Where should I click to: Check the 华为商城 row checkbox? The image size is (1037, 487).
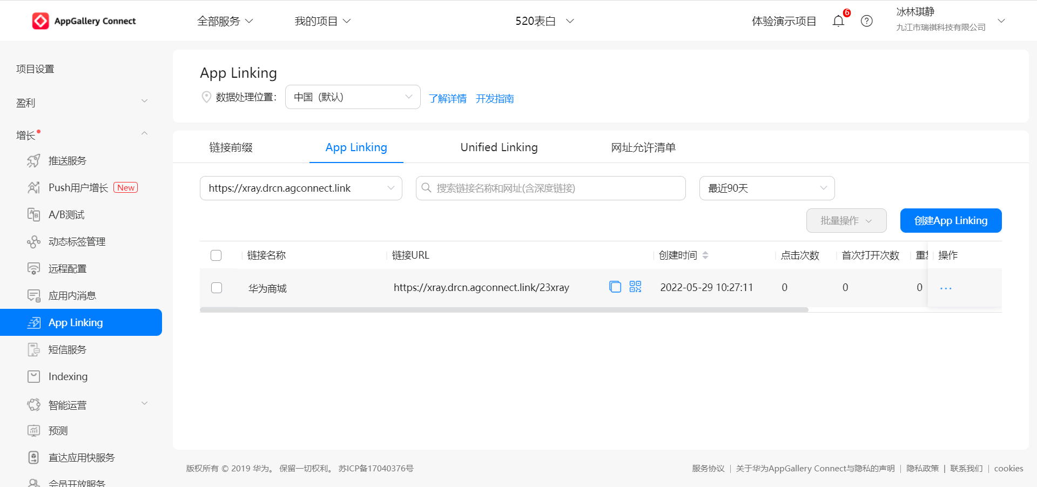pyautogui.click(x=217, y=288)
